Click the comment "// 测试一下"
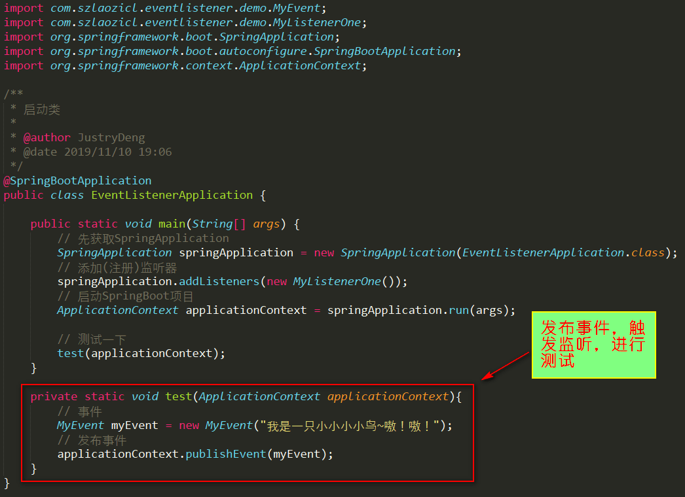 tap(92, 339)
